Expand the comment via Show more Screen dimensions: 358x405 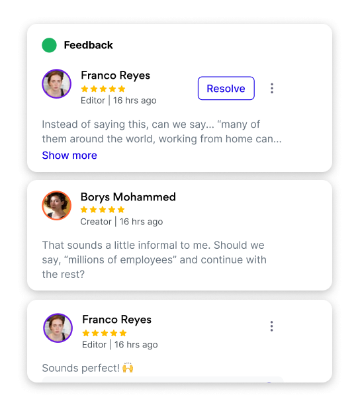point(69,156)
